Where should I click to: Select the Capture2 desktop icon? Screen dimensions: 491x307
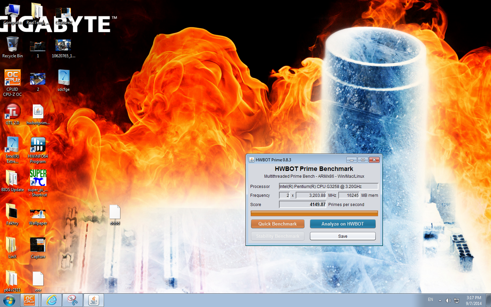pos(63,16)
